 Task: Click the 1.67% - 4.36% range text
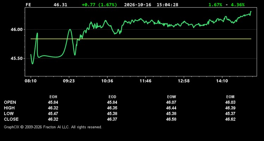coord(226,5)
